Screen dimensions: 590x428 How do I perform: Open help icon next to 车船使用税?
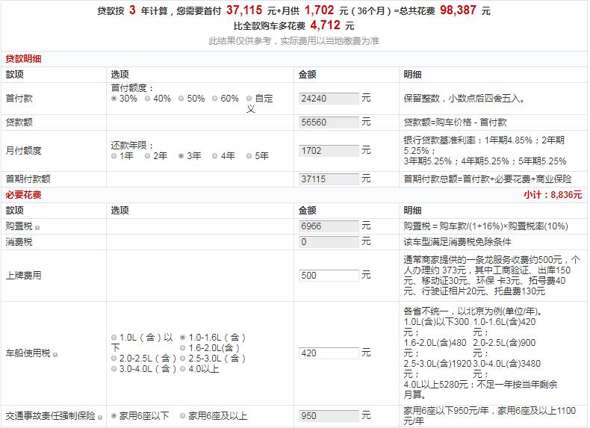click(55, 355)
